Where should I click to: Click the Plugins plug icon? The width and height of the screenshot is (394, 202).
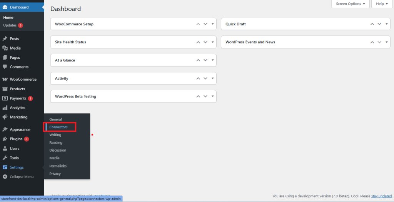click(5, 139)
